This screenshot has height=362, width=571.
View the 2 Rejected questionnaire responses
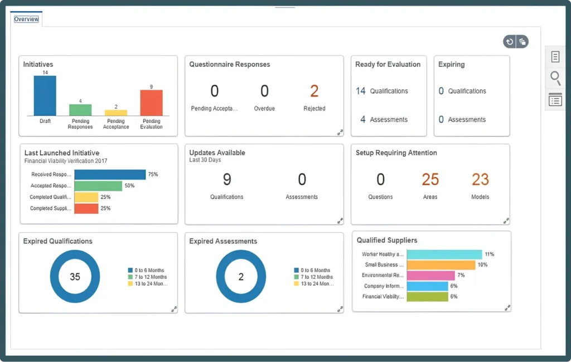tap(314, 91)
